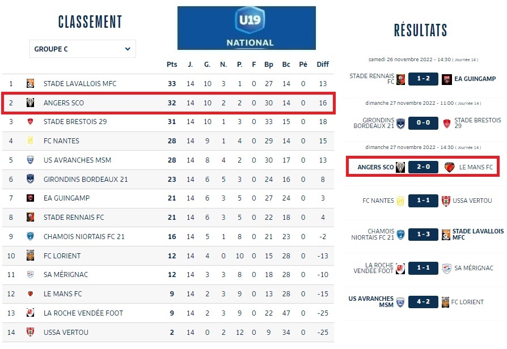507x349 pixels.
Task: Open La Roche Vendée Foot in standings
Action: click(83, 313)
